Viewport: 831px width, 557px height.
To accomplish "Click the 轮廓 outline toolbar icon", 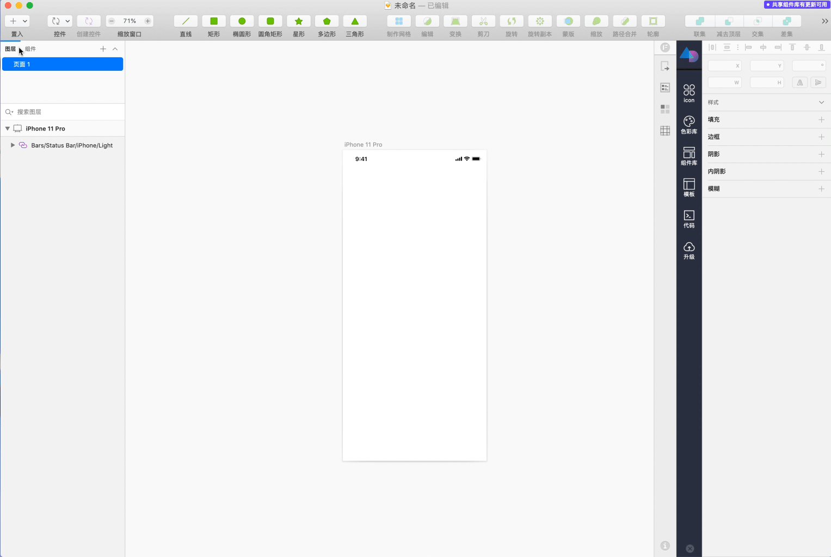I will 653,21.
